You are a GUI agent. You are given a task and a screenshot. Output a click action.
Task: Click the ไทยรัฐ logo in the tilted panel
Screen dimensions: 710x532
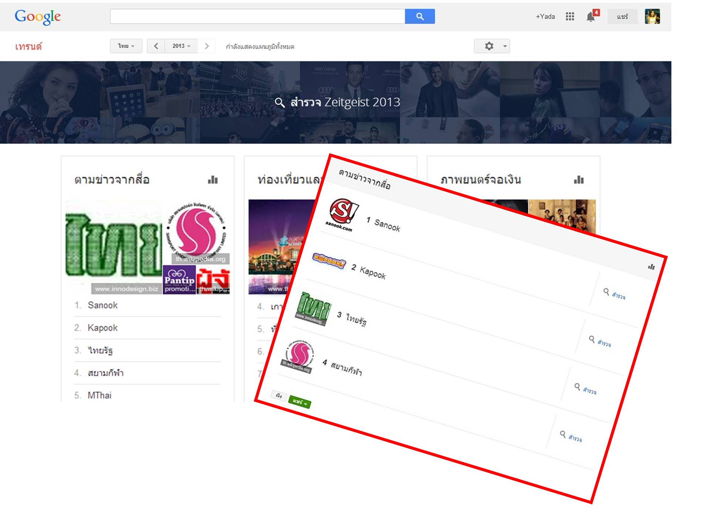(x=314, y=308)
